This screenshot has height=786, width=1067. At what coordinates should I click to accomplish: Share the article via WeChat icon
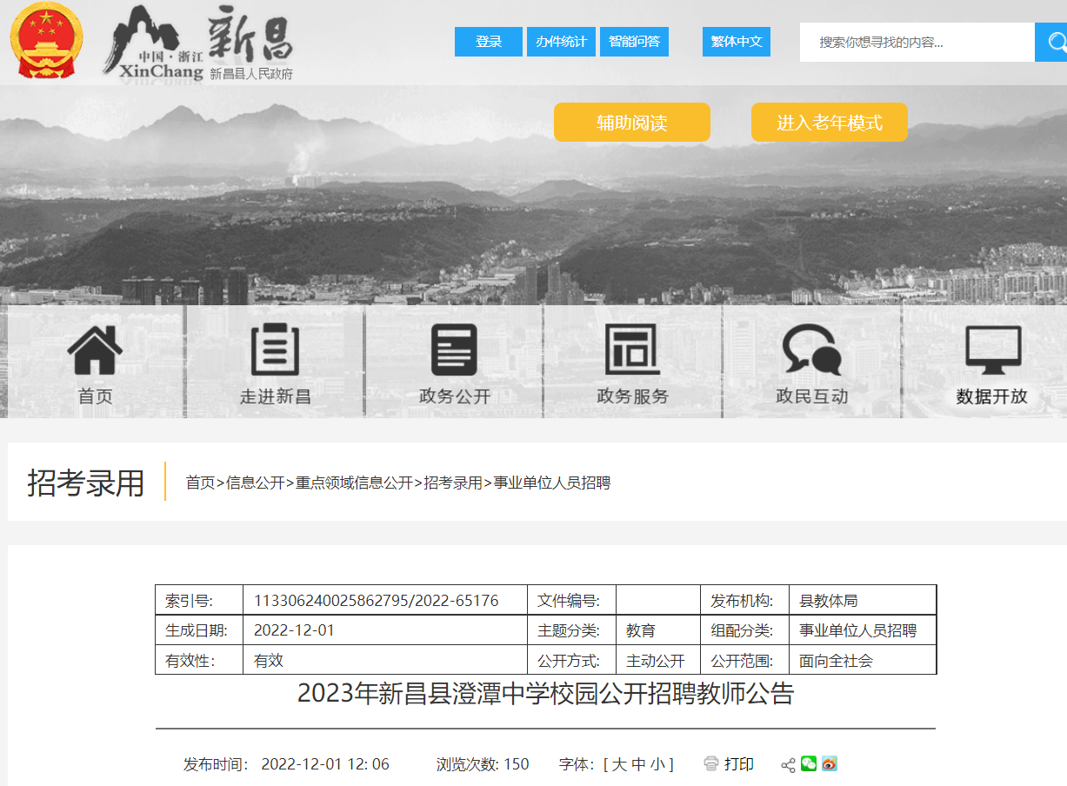point(809,763)
